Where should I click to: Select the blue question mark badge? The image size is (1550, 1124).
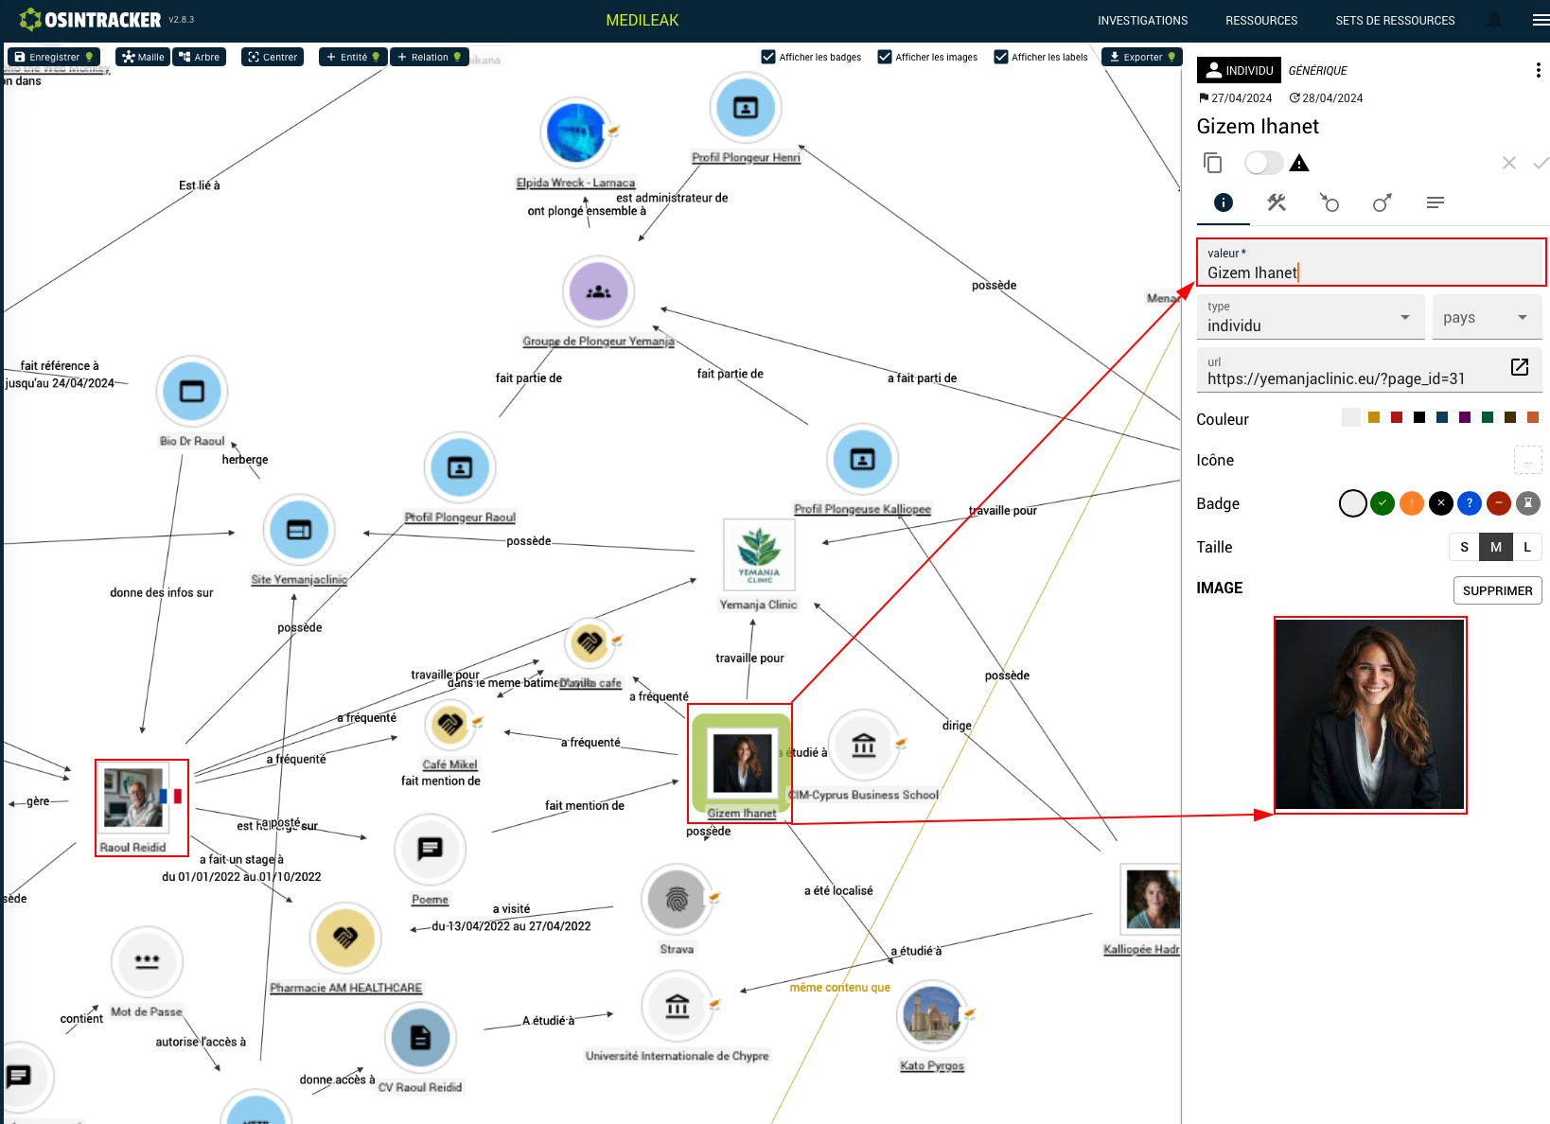point(1470,503)
